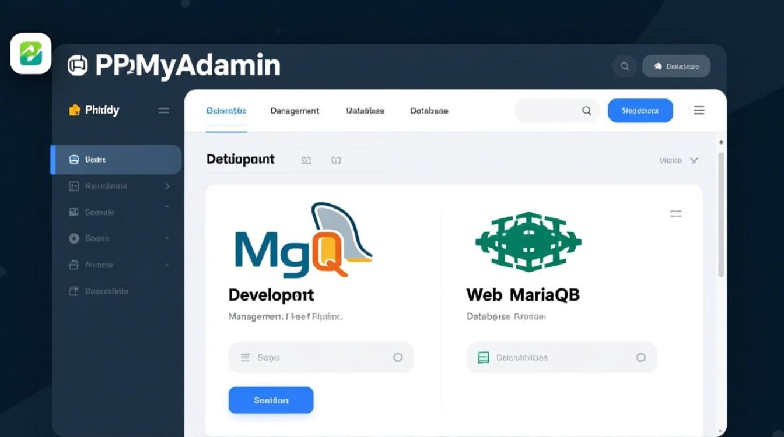The image size is (784, 437).
Task: Toggle the sidebar collapse control next to Phddy
Action: [163, 110]
